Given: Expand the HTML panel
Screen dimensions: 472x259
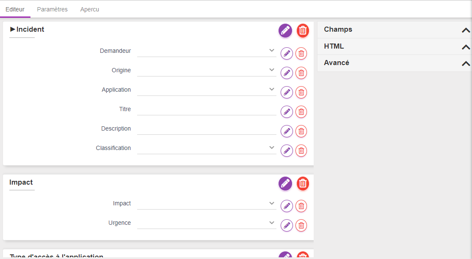Looking at the screenshot, I should (466, 47).
